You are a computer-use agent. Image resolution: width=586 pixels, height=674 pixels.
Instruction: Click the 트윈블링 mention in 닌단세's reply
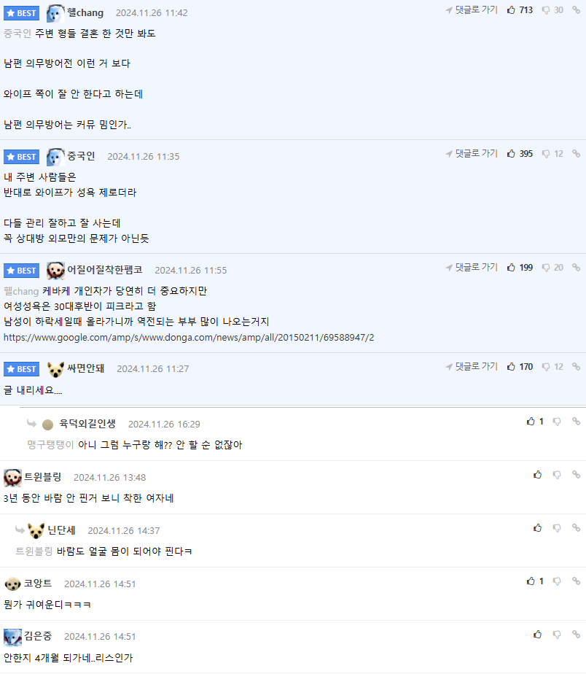34,551
